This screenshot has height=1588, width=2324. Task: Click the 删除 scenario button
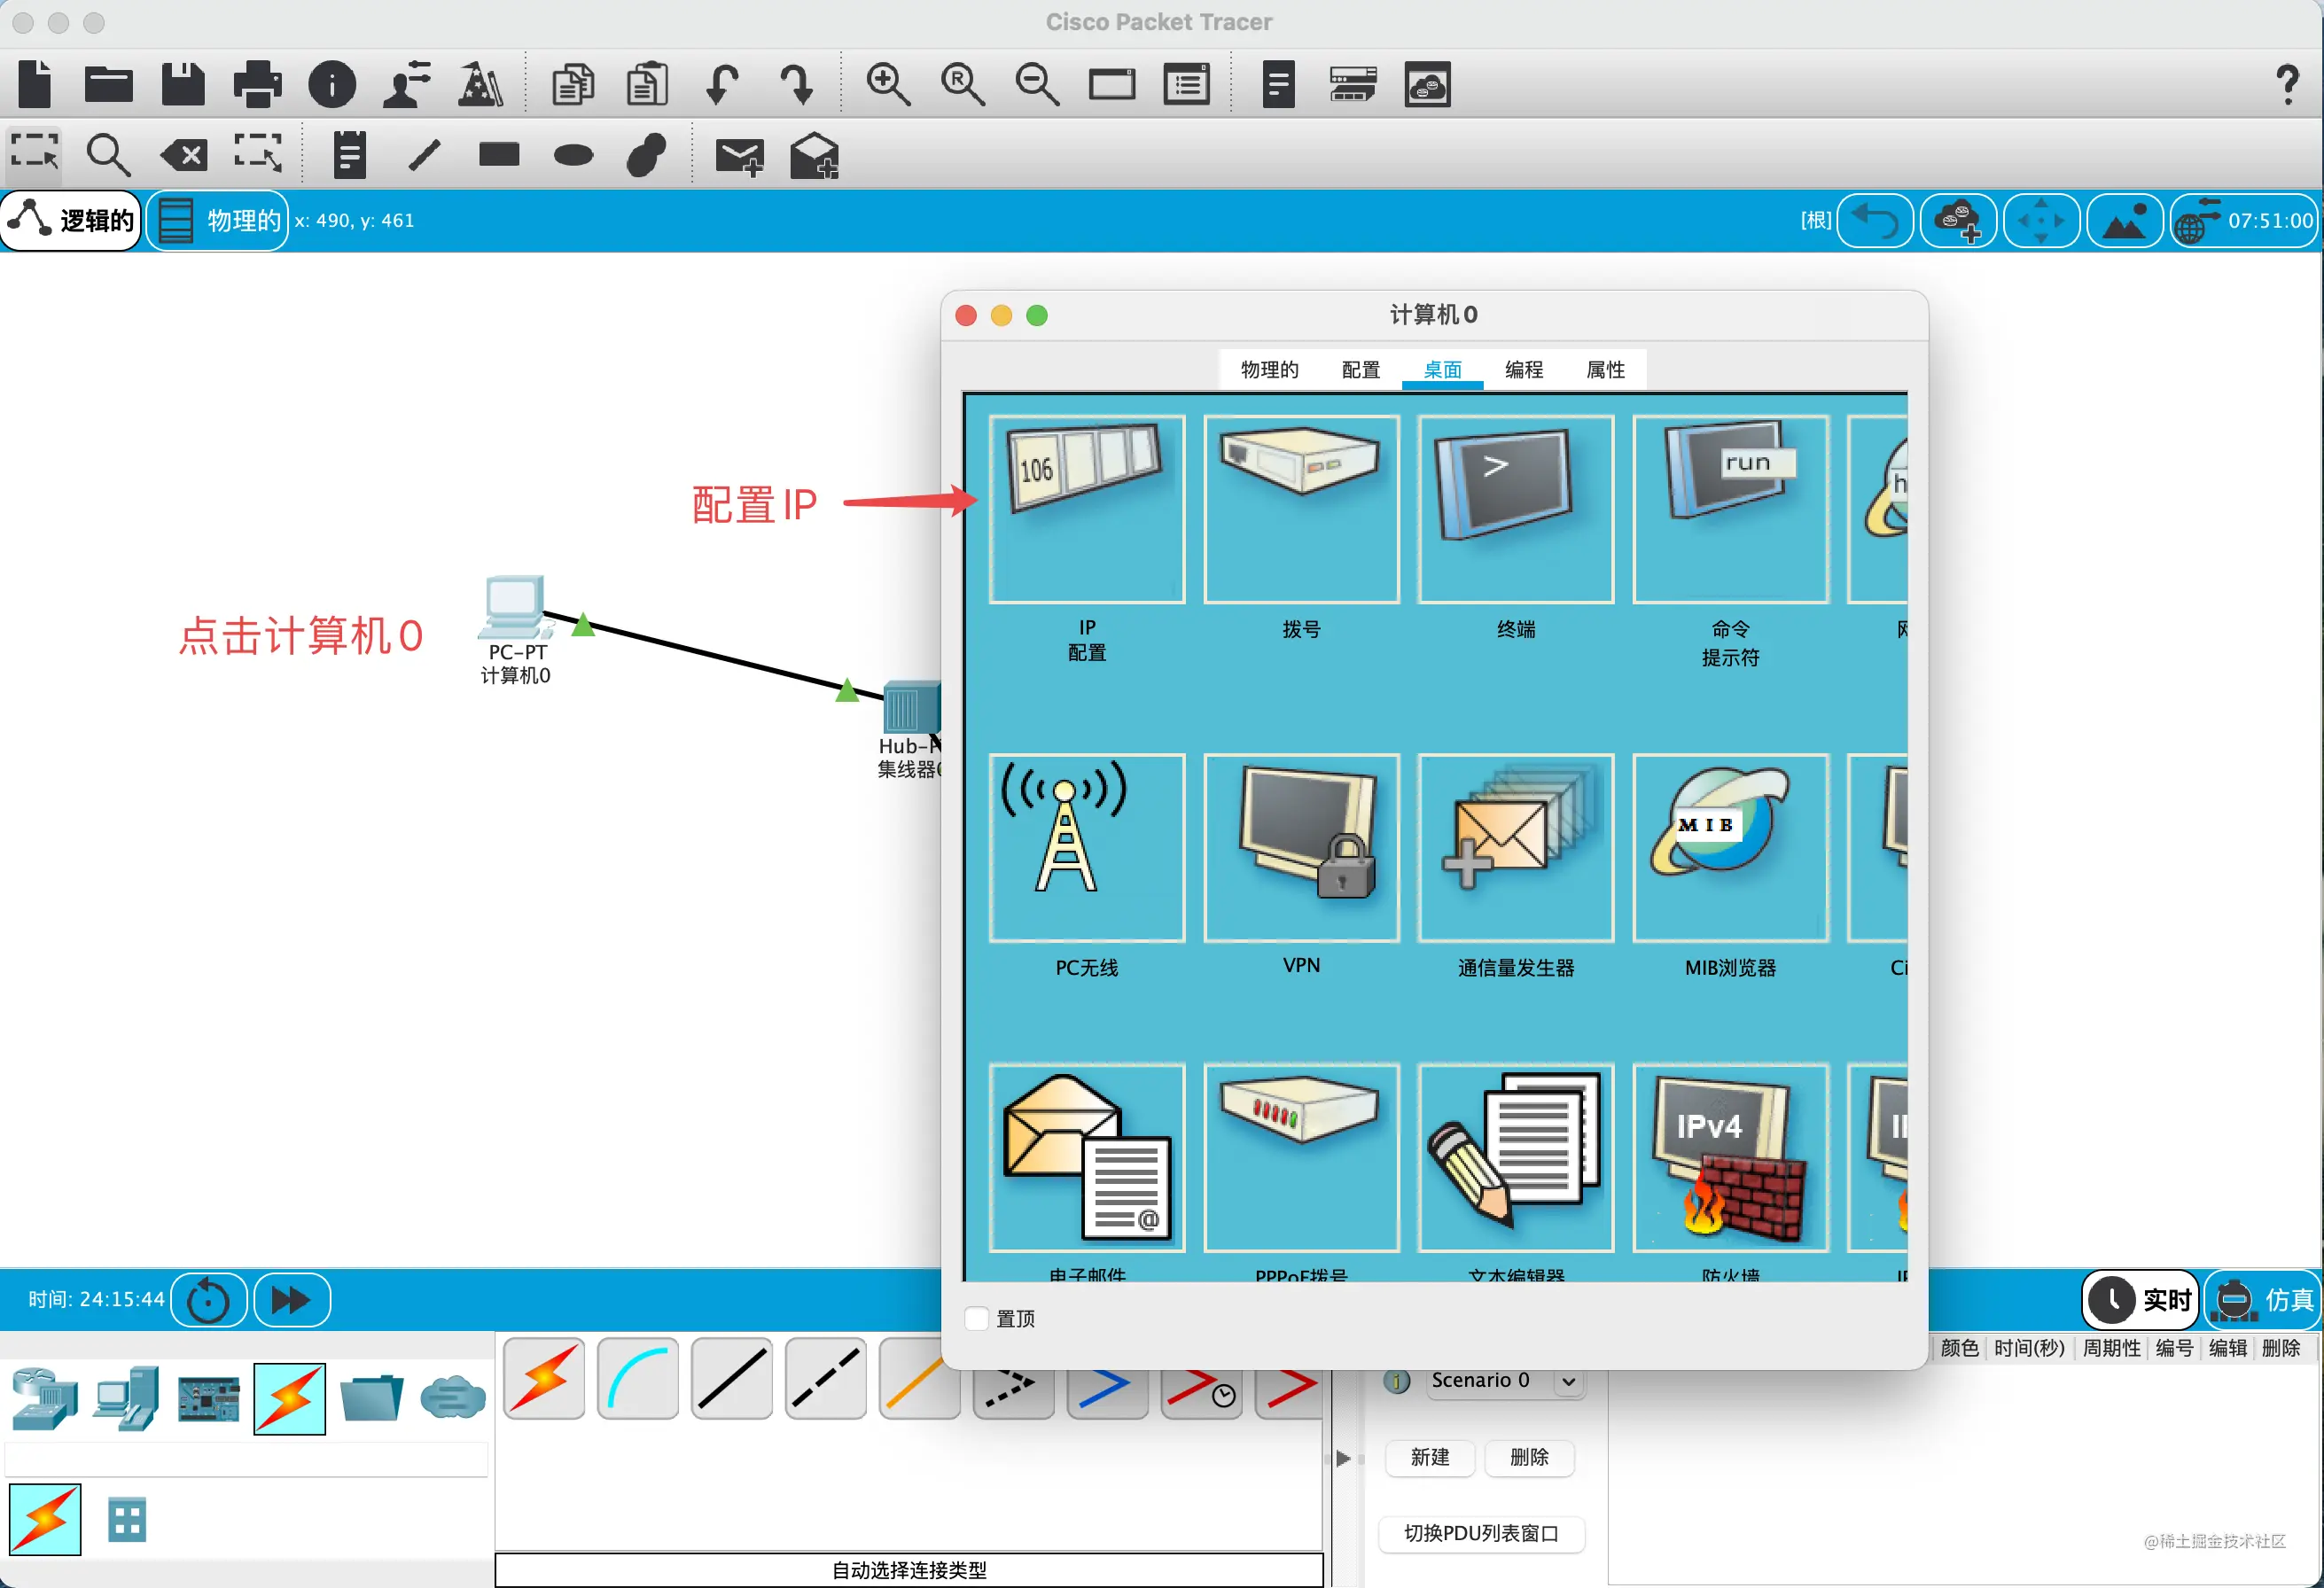[1529, 1457]
